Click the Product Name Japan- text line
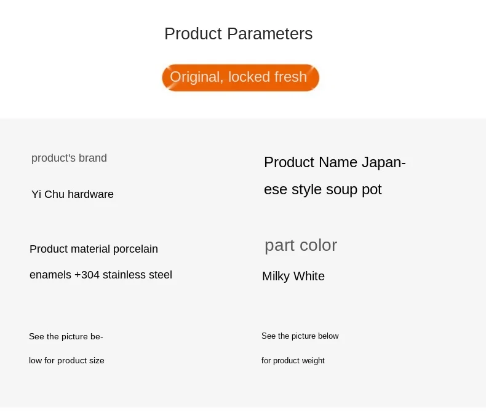Screen dimensions: 486x418 [335, 162]
